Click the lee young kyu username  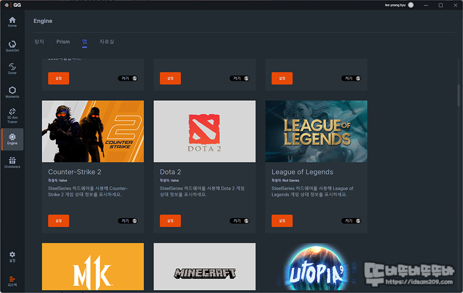point(395,5)
